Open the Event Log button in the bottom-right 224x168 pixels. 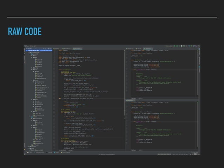194,152
